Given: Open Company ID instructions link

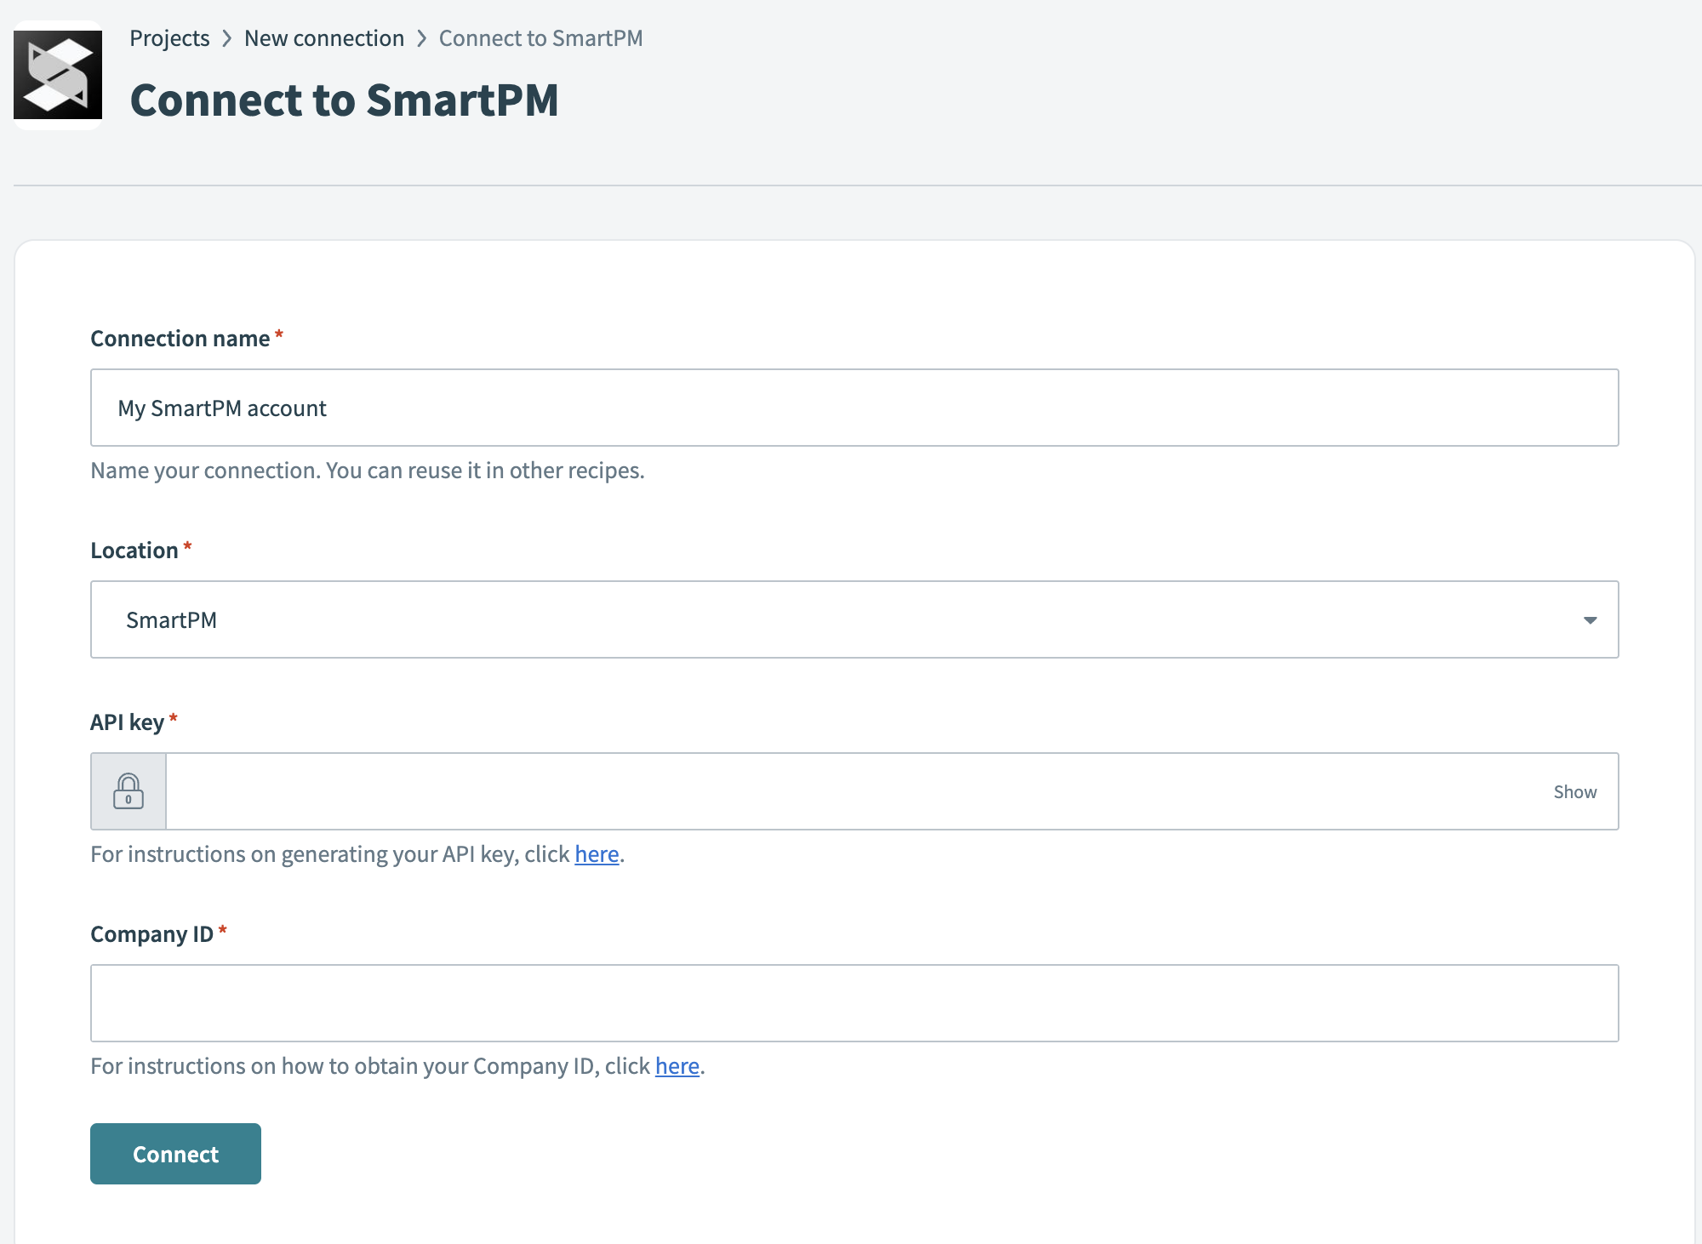Looking at the screenshot, I should click(677, 1065).
